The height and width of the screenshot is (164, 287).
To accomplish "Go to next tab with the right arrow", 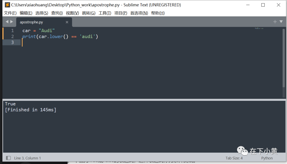I will (12, 21).
